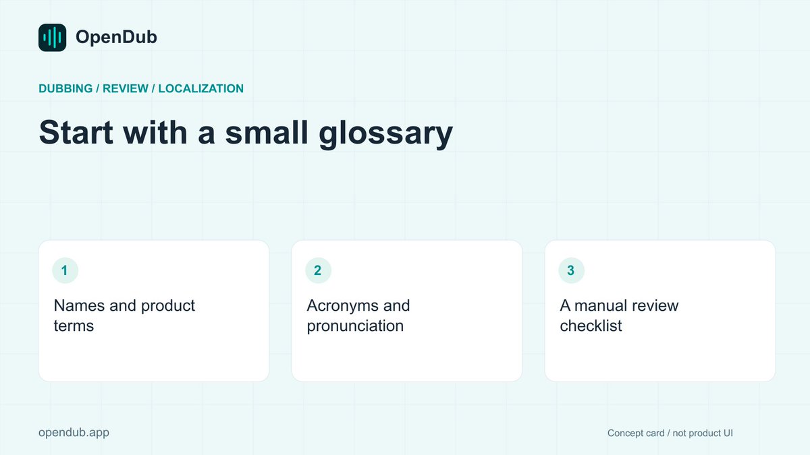810x455 pixels.
Task: Click the OpenDub brand name text
Action: 116,38
